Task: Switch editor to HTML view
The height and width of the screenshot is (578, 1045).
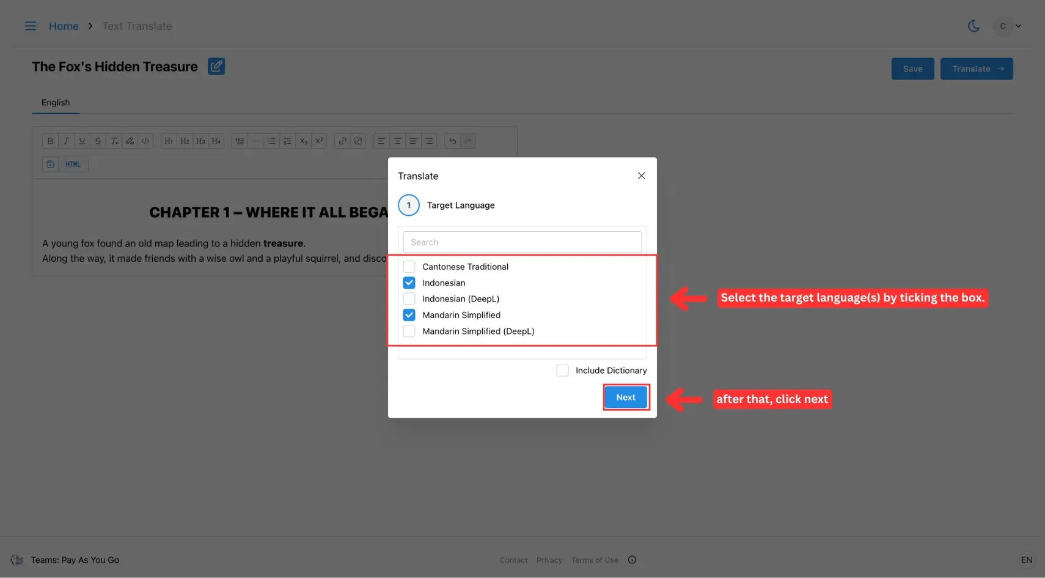Action: click(x=73, y=164)
